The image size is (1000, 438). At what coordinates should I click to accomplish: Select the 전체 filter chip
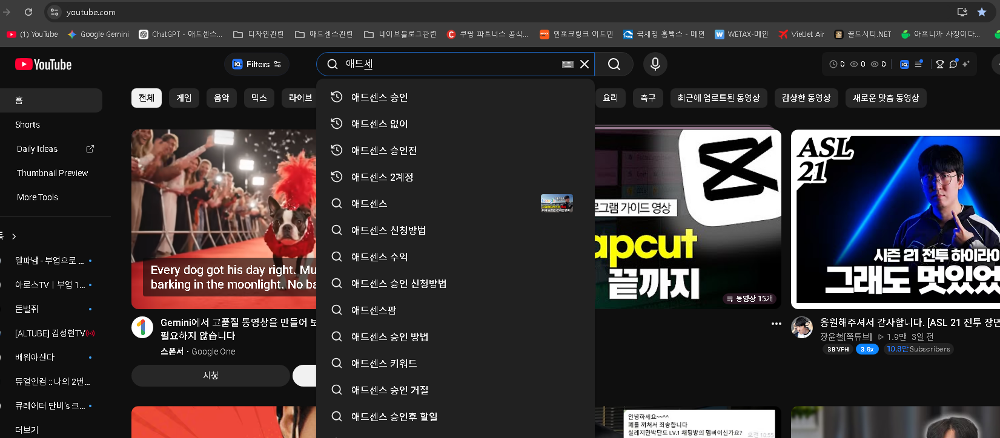click(x=147, y=98)
